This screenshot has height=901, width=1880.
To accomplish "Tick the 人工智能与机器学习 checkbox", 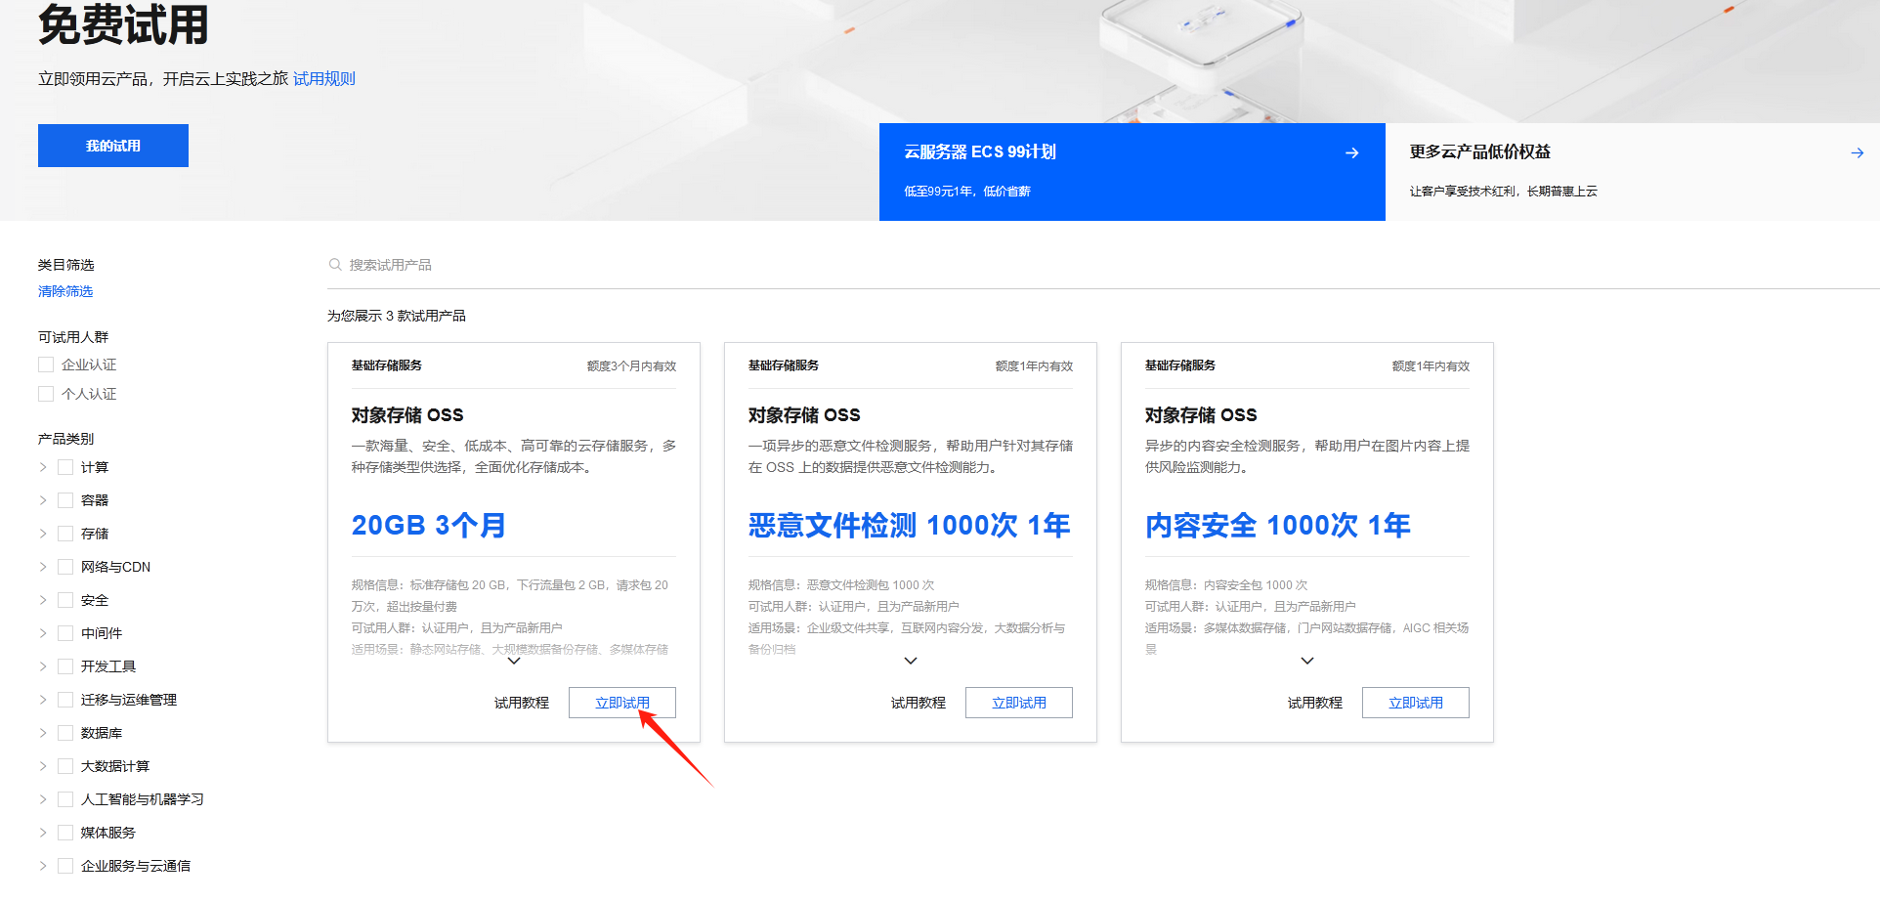I will pyautogui.click(x=65, y=799).
